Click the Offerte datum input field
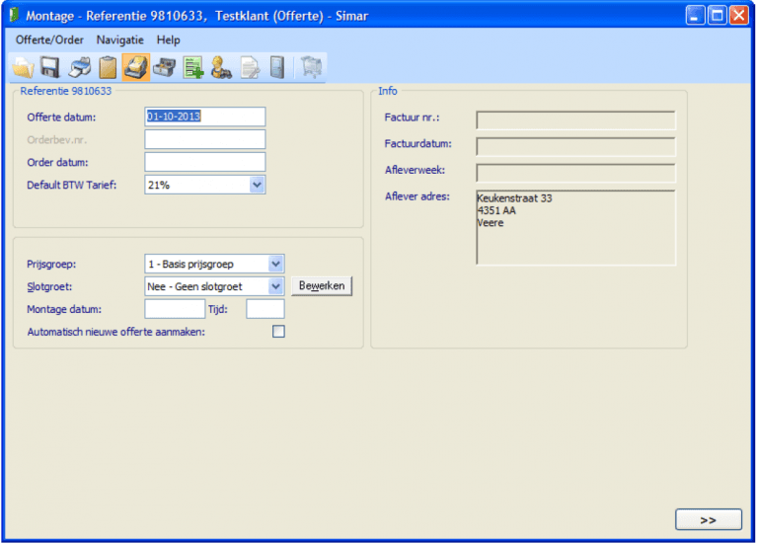The height and width of the screenshot is (544, 758). click(x=204, y=117)
